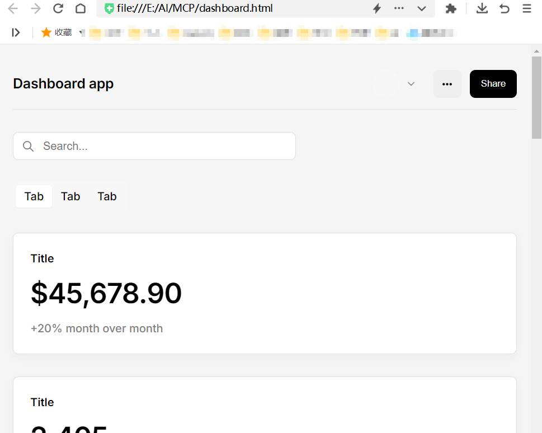The width and height of the screenshot is (542, 433).
Task: Focus the Search input field
Action: tap(154, 146)
